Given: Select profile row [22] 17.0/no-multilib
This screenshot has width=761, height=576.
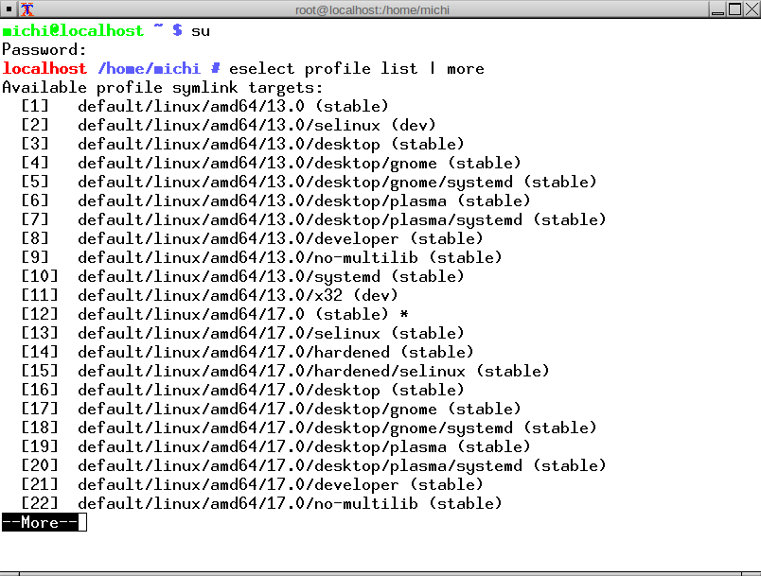Looking at the screenshot, I should coord(261,504).
